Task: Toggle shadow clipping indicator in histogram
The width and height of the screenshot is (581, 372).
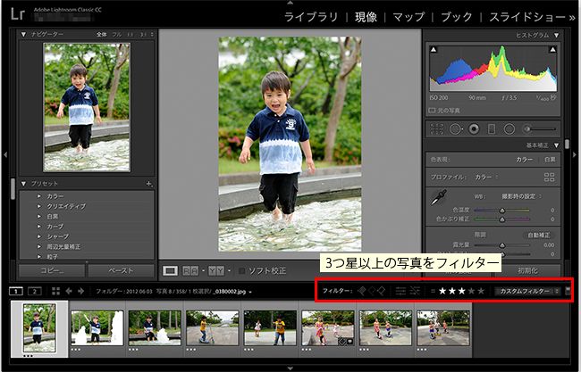Action: point(434,50)
